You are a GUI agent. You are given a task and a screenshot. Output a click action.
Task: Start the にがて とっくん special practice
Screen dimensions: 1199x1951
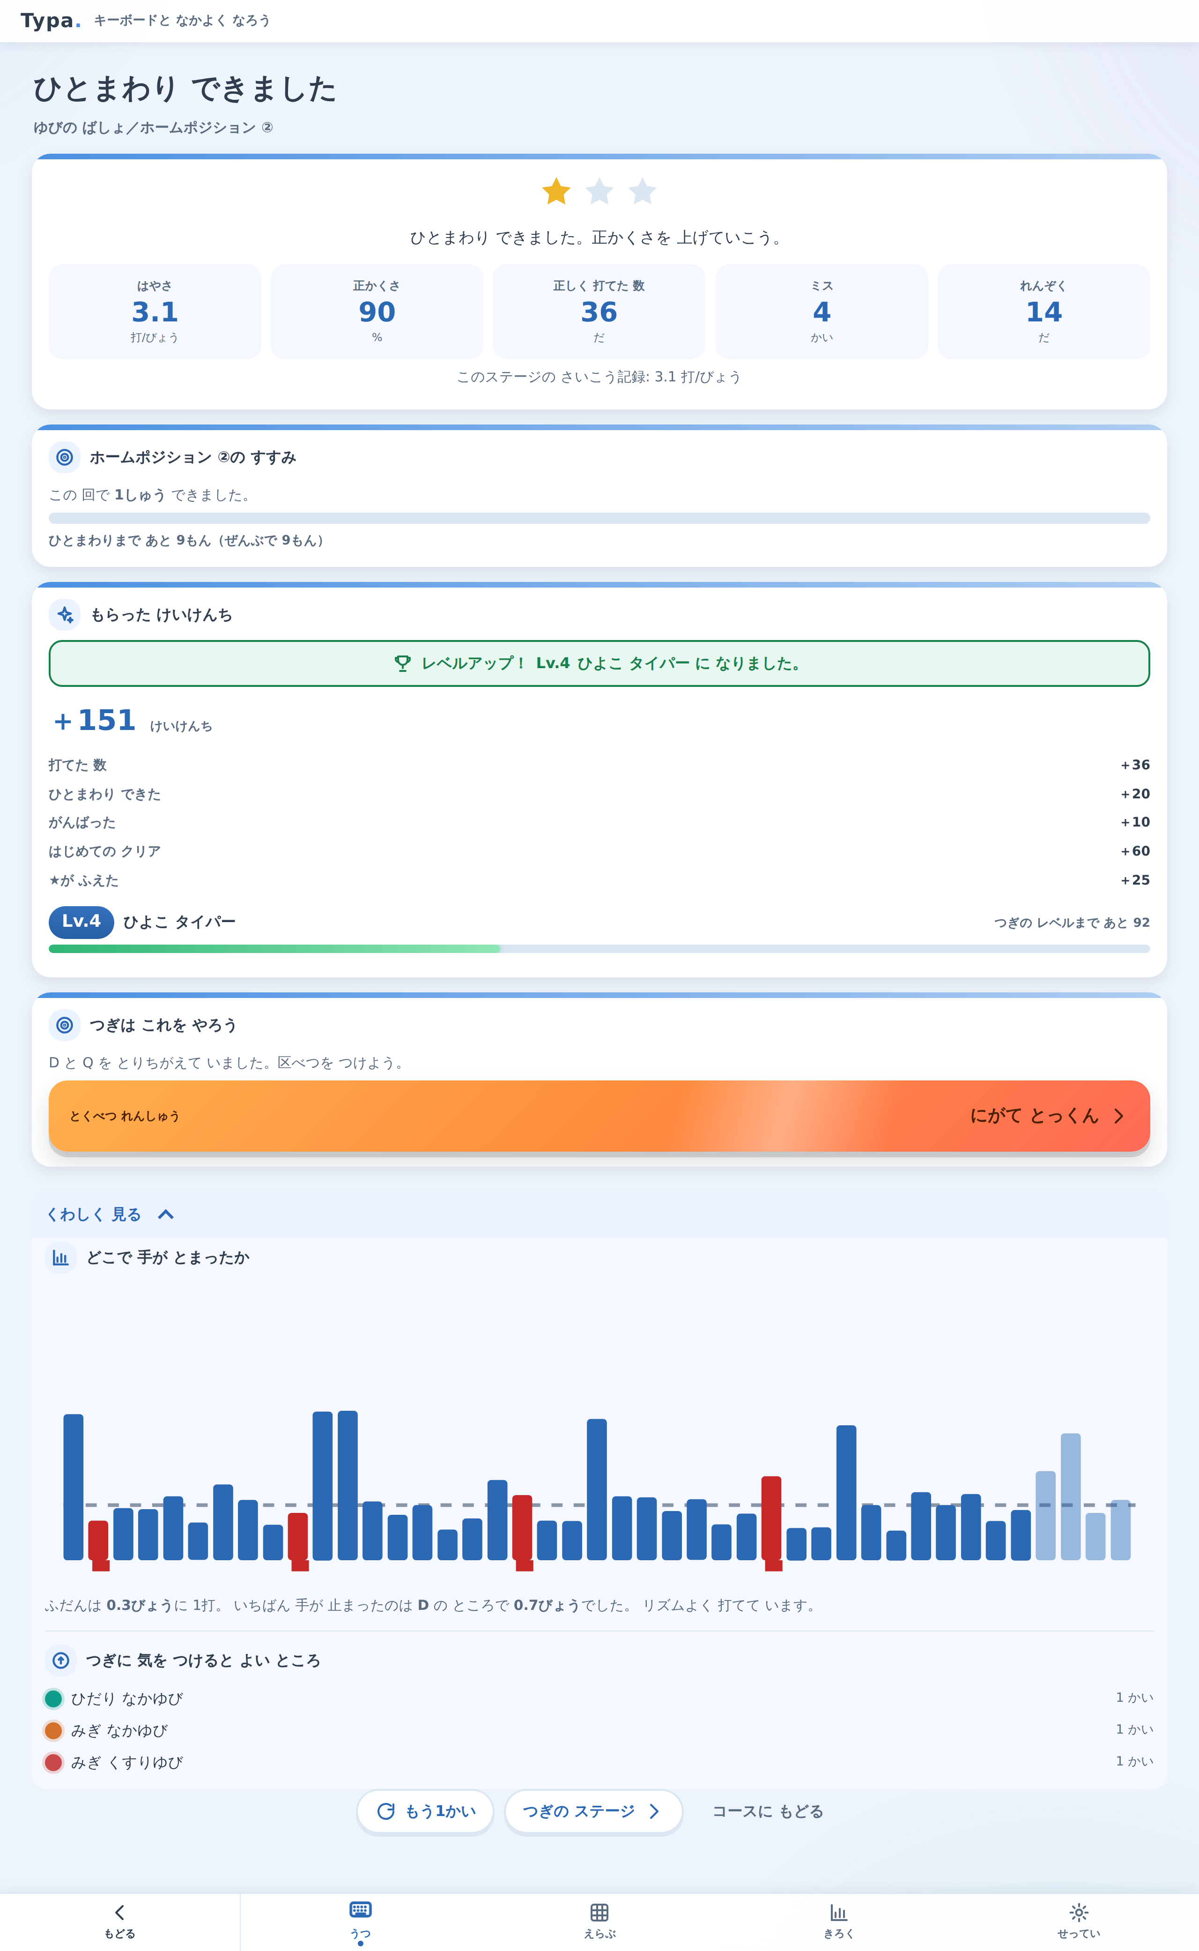click(599, 1116)
